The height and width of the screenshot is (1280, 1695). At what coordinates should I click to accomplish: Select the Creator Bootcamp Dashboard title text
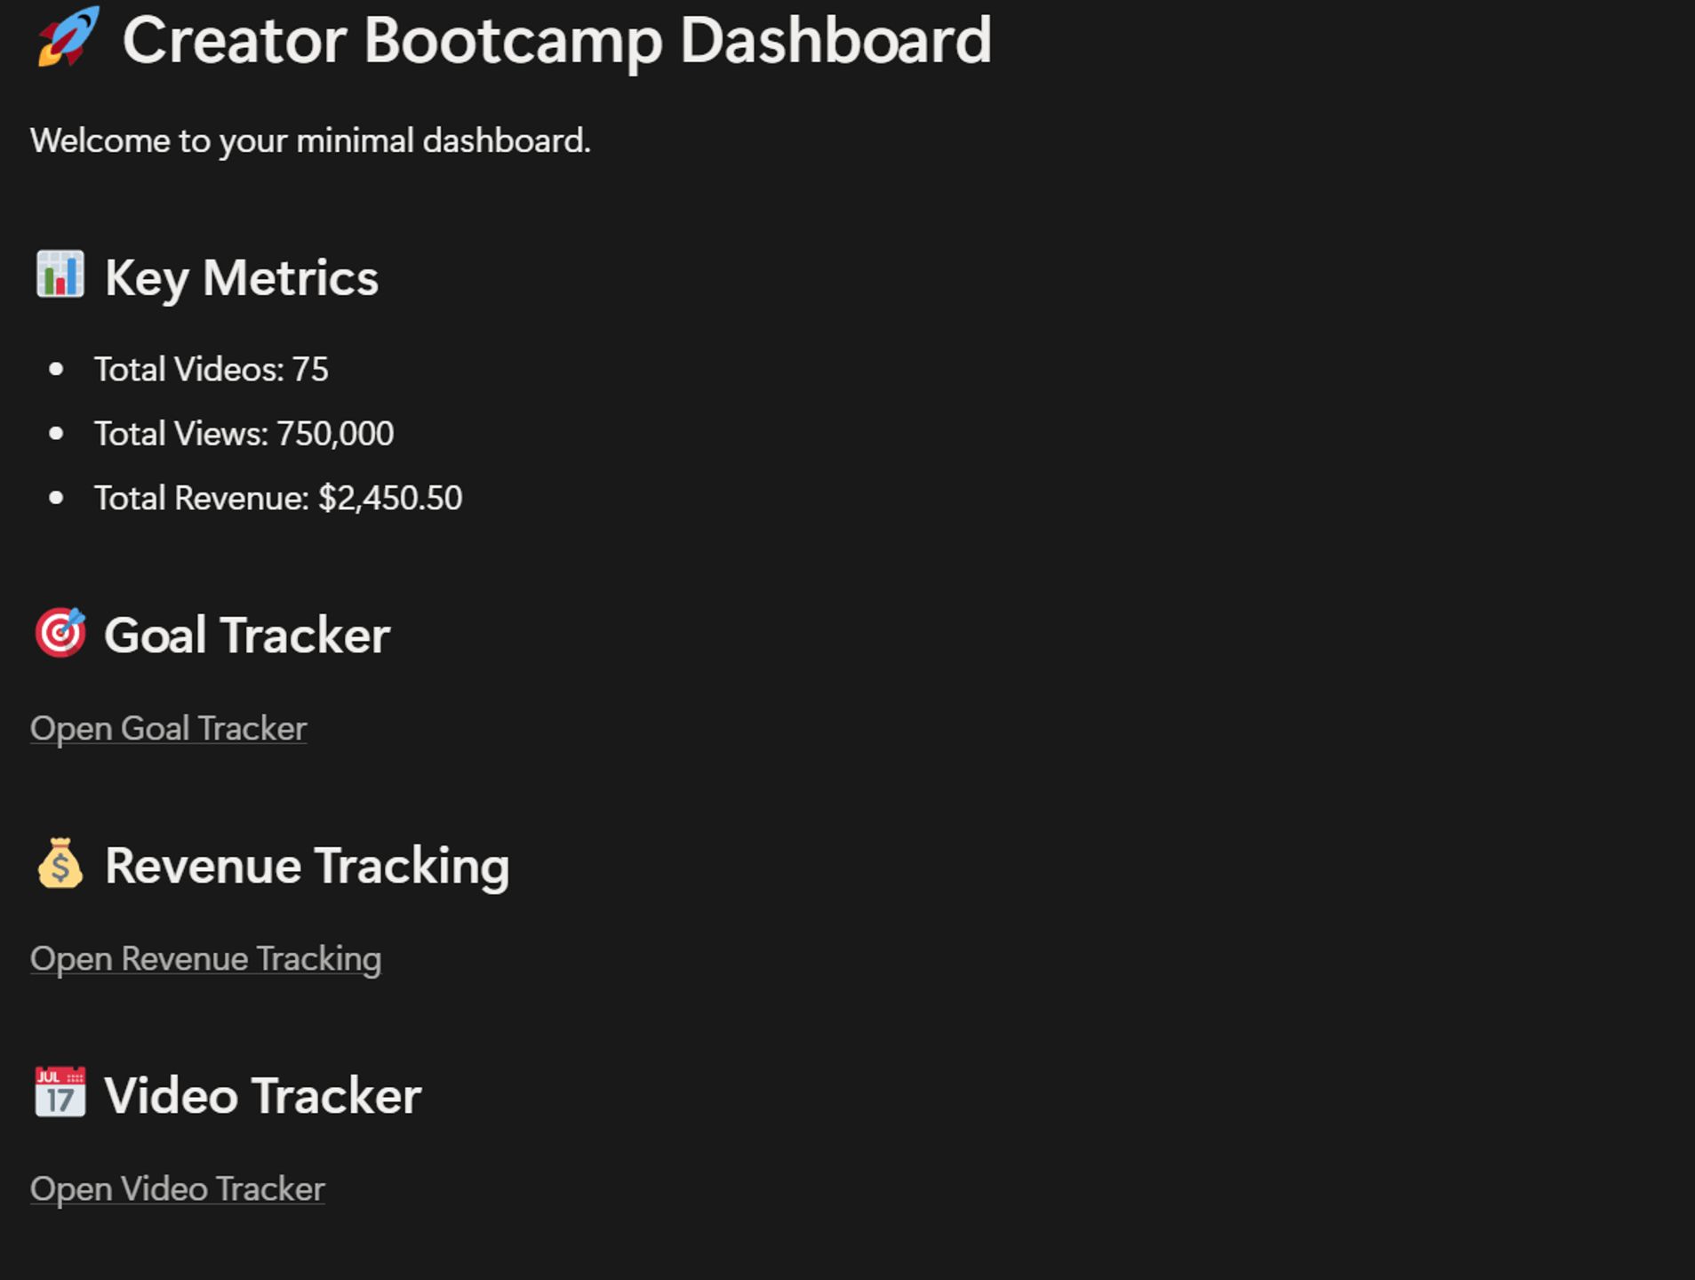tap(557, 41)
